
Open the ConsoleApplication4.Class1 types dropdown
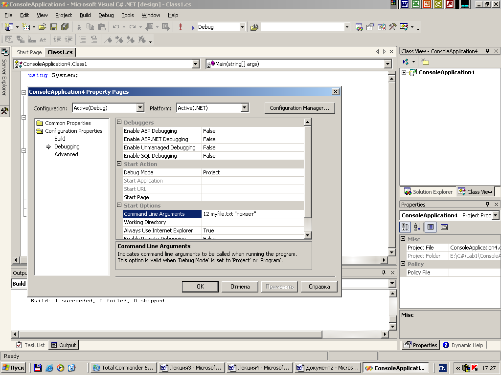coord(196,64)
